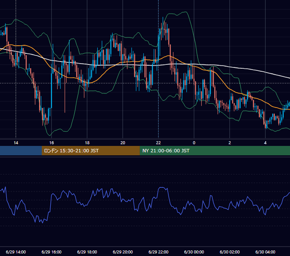Click the 4 hour label on price chart axis
This screenshot has height=256, width=290.
pos(265,143)
